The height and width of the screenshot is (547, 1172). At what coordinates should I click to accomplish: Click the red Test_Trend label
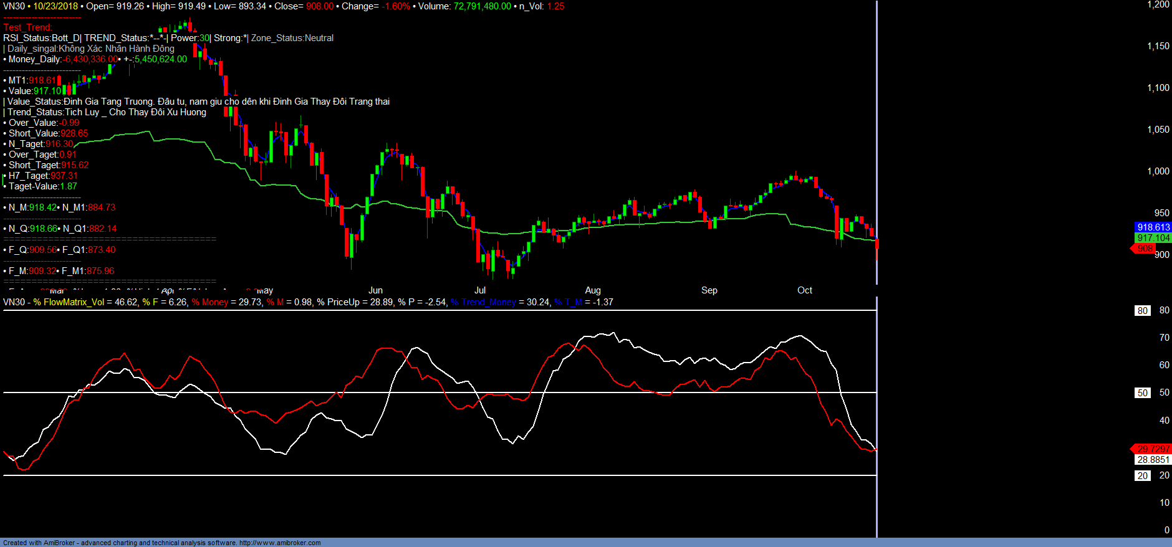click(x=27, y=27)
